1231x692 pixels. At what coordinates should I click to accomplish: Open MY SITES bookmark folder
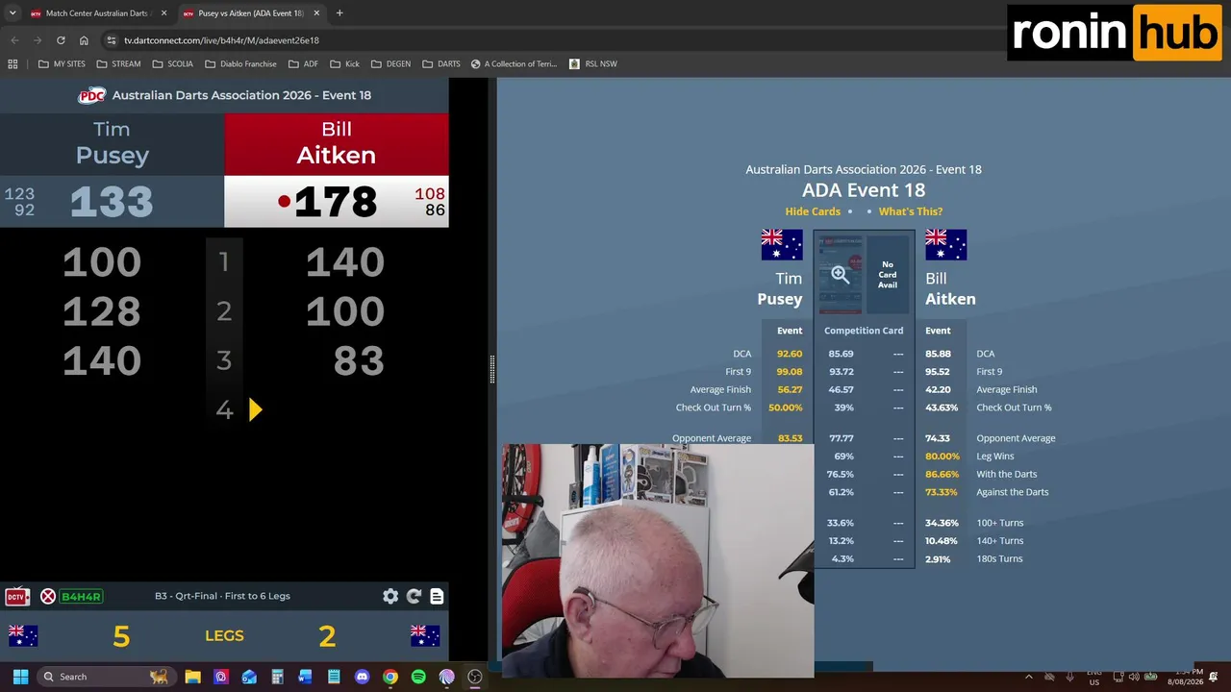point(62,64)
